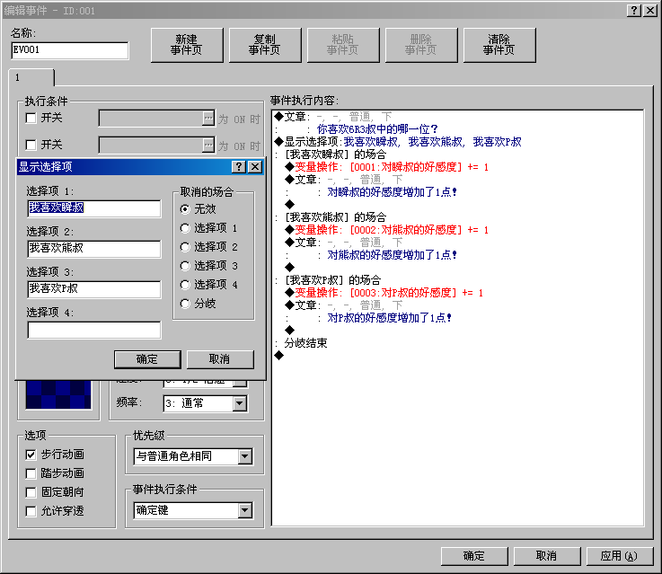Uncheck the 步行动画 option
The image size is (662, 574).
(31, 455)
